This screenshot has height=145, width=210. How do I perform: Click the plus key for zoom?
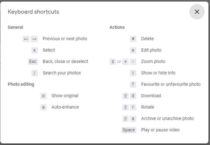[x=125, y=62]
